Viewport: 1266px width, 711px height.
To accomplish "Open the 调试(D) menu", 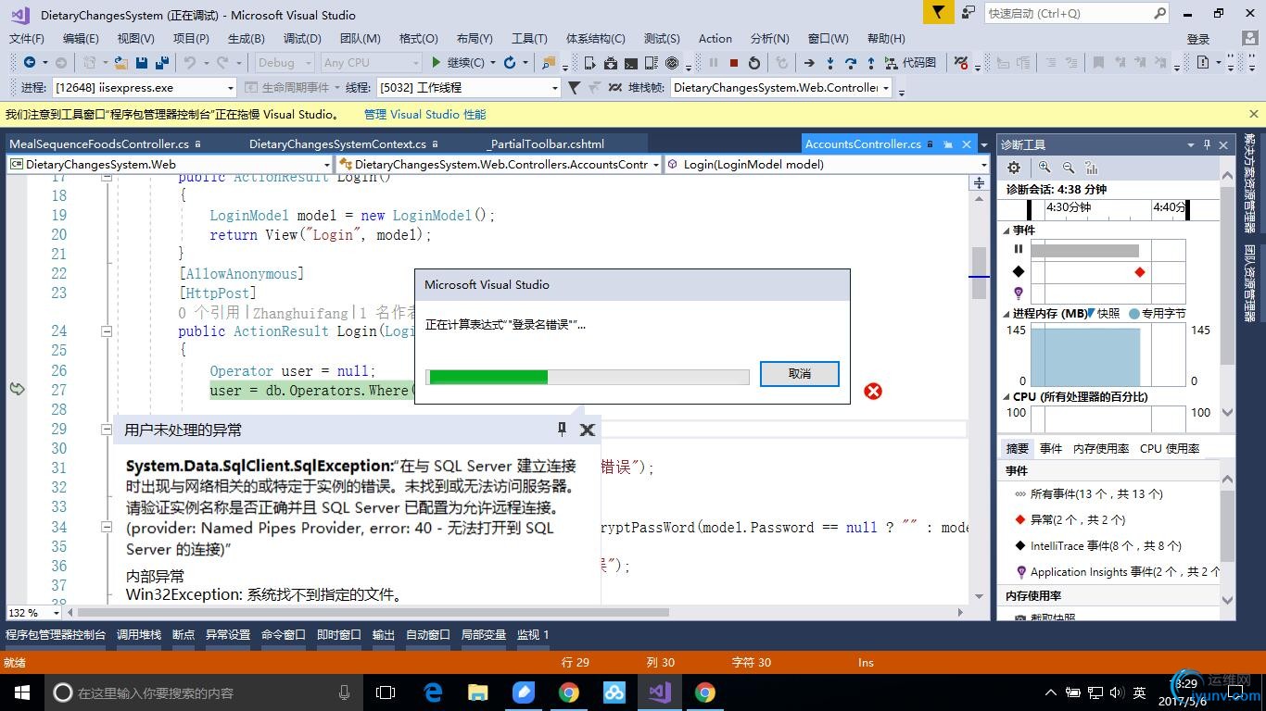I will (x=302, y=39).
